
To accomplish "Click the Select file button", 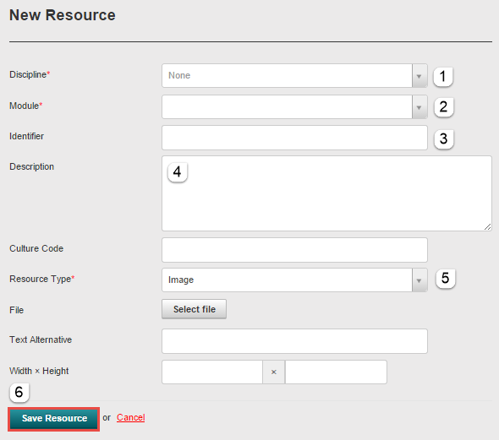I will tap(195, 309).
